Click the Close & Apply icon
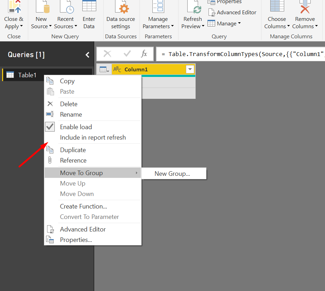 [14, 7]
